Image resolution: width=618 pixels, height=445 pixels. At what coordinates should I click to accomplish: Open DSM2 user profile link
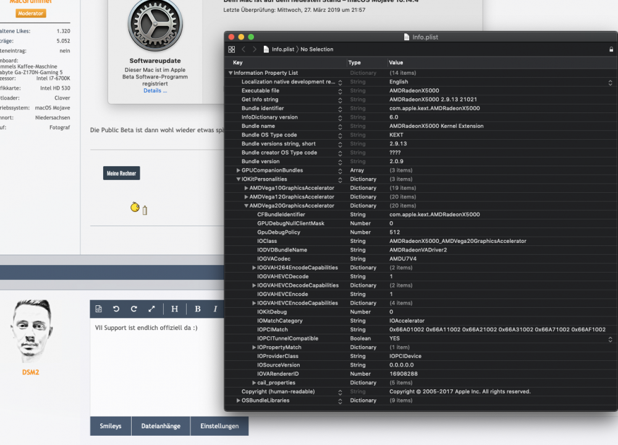click(x=31, y=372)
